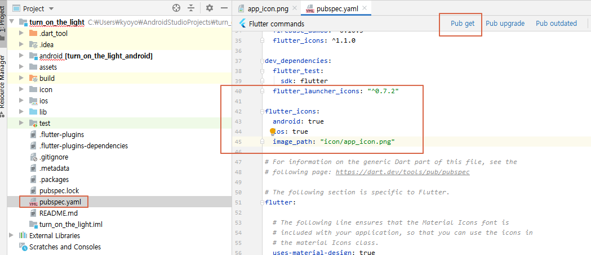Select the lib folder icon
This screenshot has width=591, height=255.
point(33,112)
